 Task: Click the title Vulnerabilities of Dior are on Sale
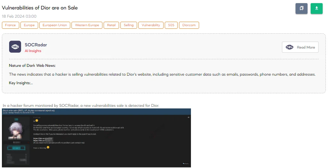point(40,8)
